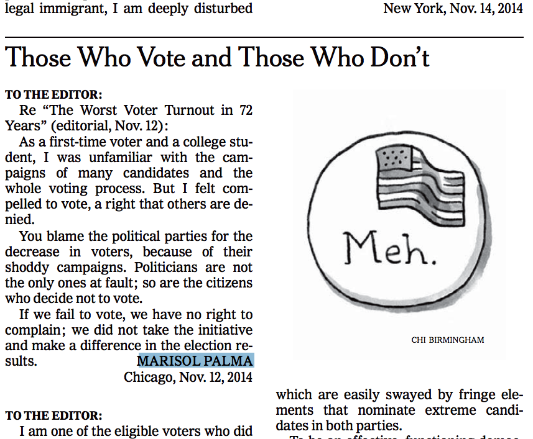The height and width of the screenshot is (439, 533).
Task: Click the horizontal rule above the headline
Action: [264, 37]
